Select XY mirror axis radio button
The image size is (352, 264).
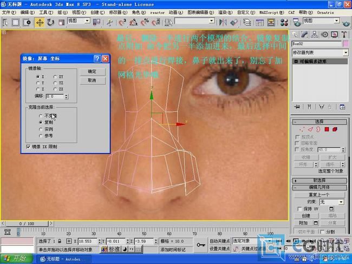point(55,77)
